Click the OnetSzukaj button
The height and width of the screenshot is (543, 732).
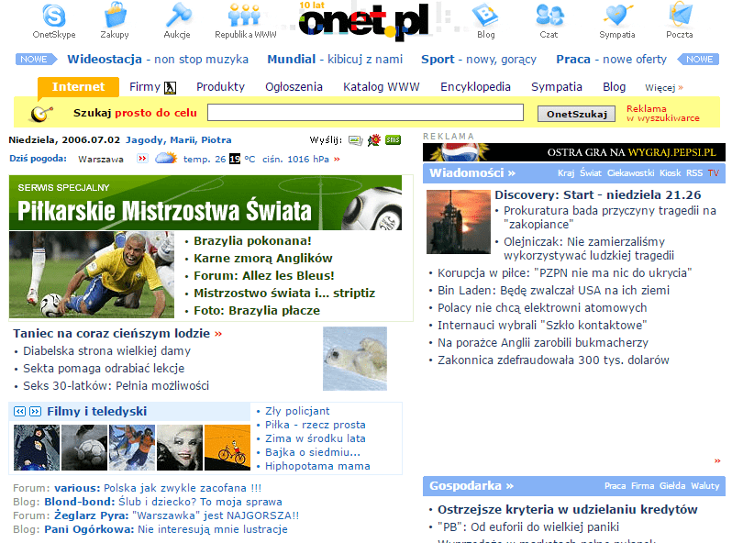(x=577, y=114)
